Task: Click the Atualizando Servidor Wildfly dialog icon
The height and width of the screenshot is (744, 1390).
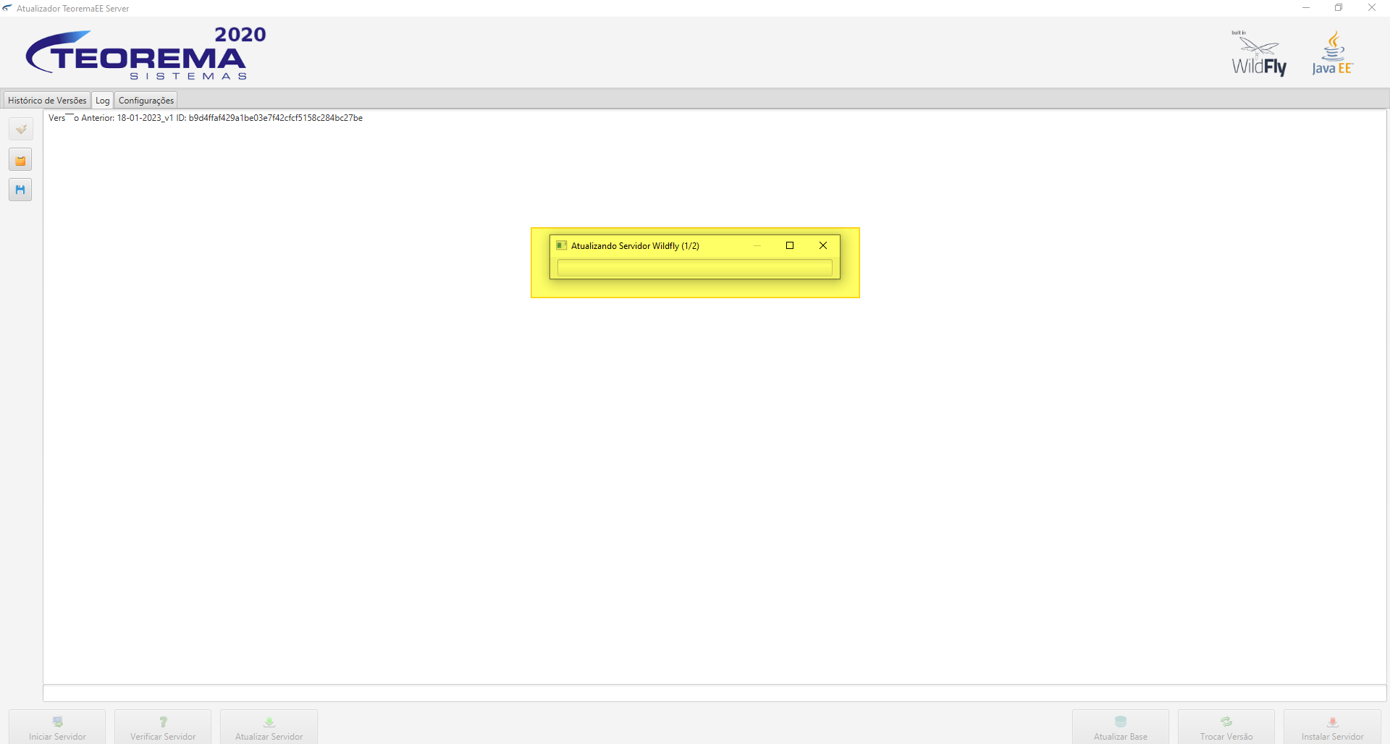Action: pyautogui.click(x=561, y=245)
